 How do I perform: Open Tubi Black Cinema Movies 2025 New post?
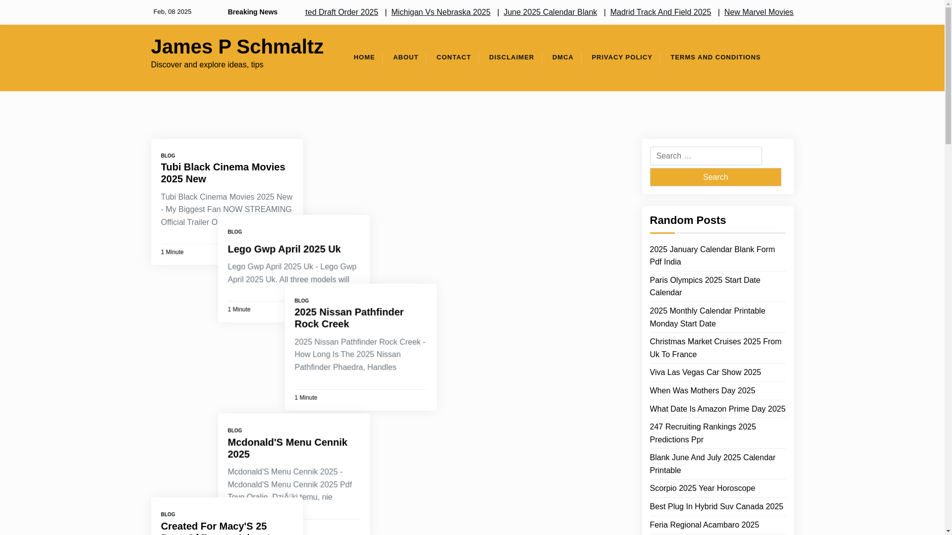point(223,173)
